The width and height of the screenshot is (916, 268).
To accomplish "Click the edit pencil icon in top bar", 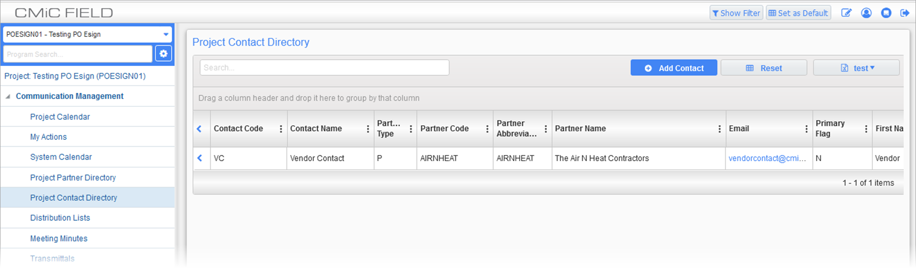I will [846, 13].
